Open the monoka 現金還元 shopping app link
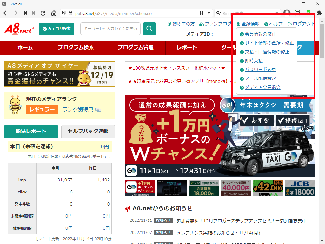The image size is (325, 244). pos(182,81)
